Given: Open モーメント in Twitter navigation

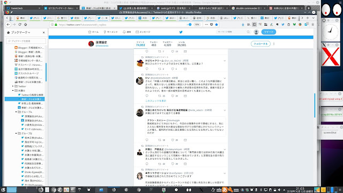Looking at the screenshot, I should point(111,32).
